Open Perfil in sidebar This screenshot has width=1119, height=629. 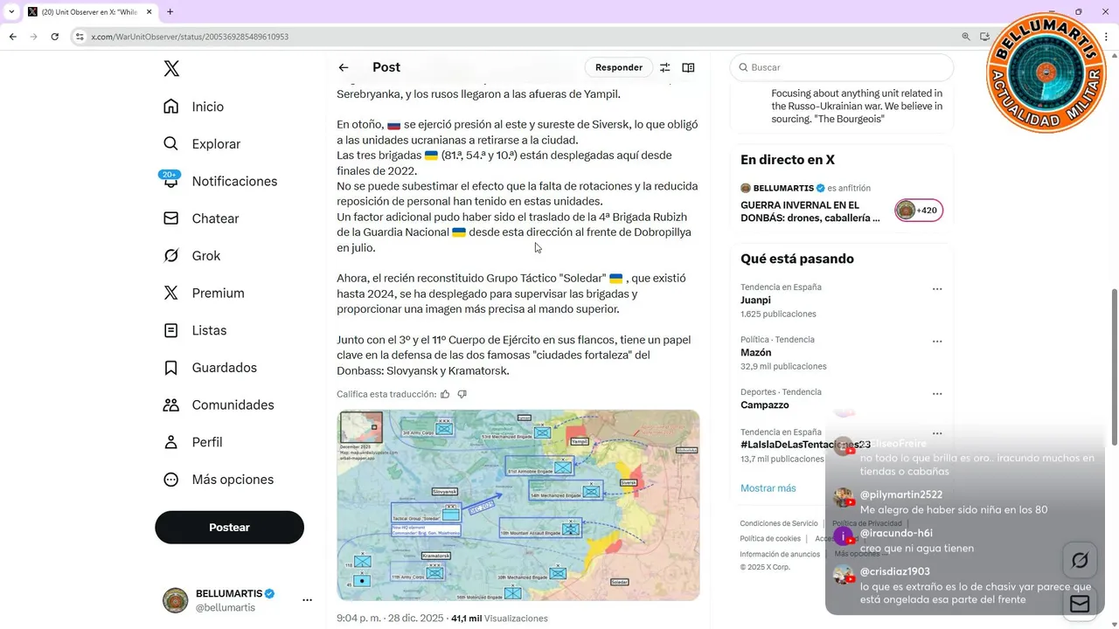coord(193,442)
